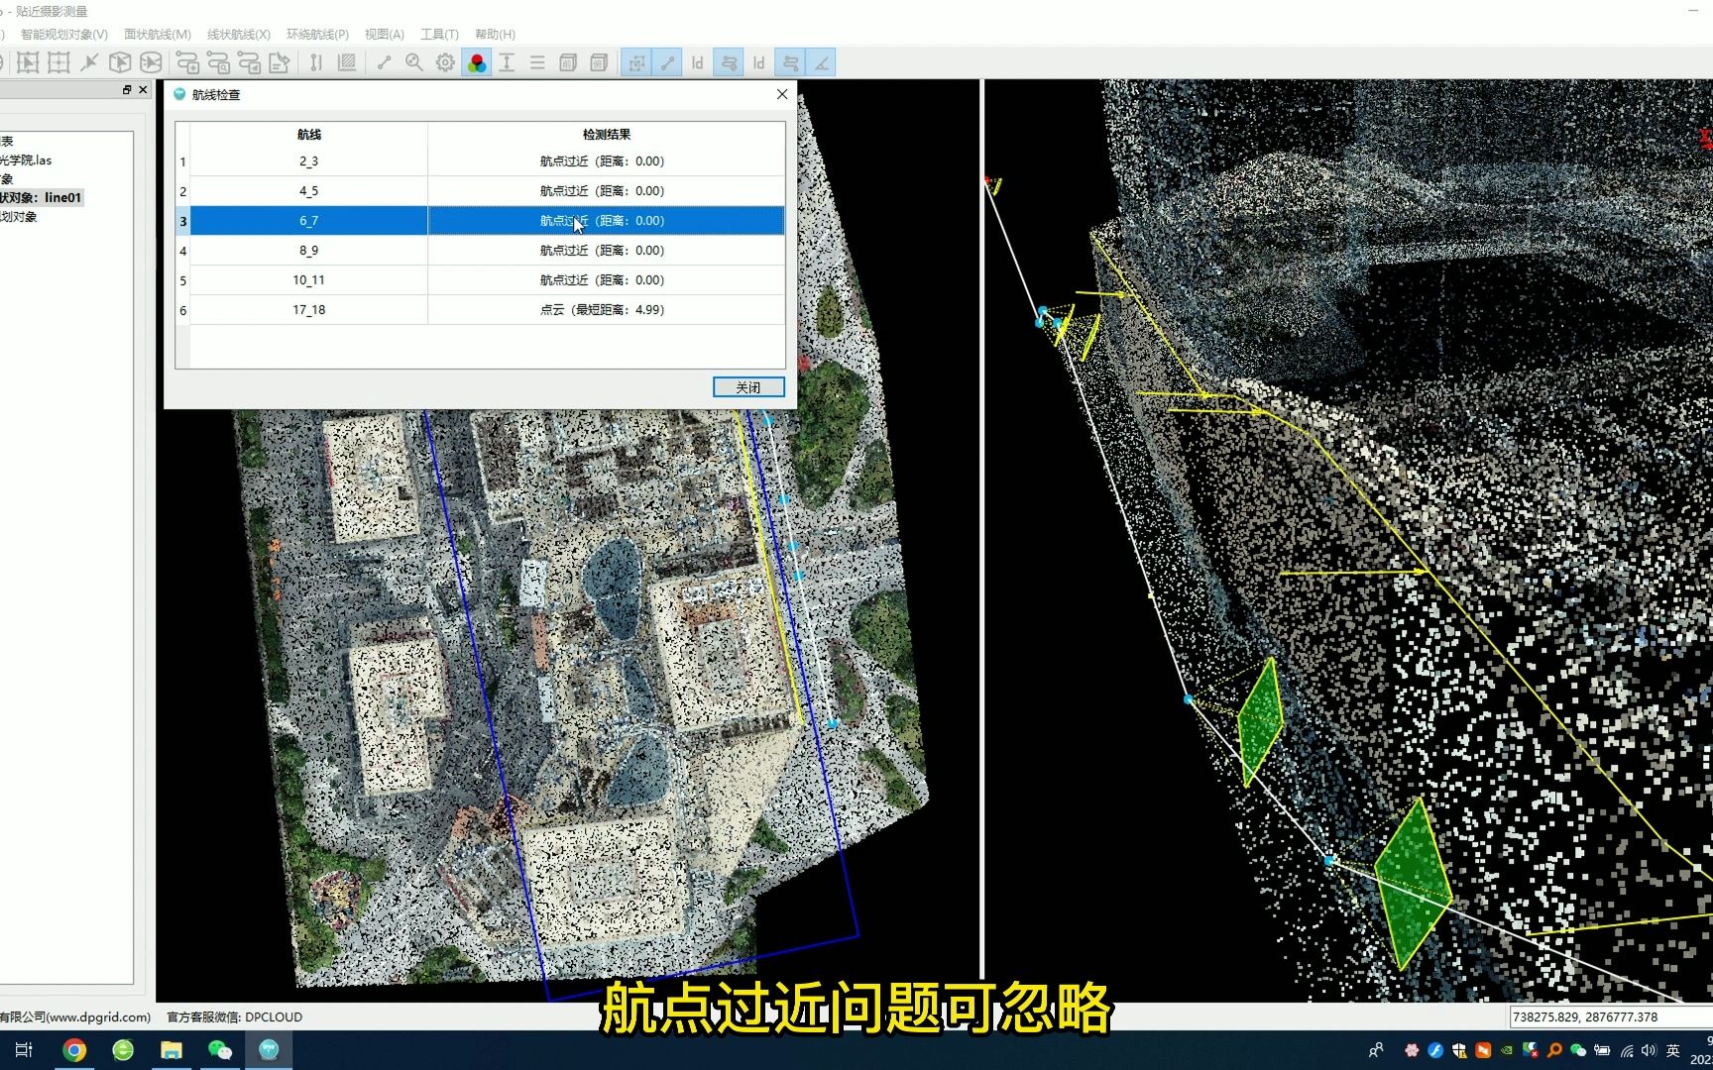Open the 环绕航线(P) menu
Screen dimensions: 1713x1070
tap(317, 34)
